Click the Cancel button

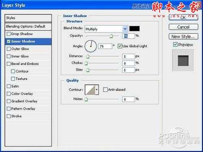click(184, 27)
